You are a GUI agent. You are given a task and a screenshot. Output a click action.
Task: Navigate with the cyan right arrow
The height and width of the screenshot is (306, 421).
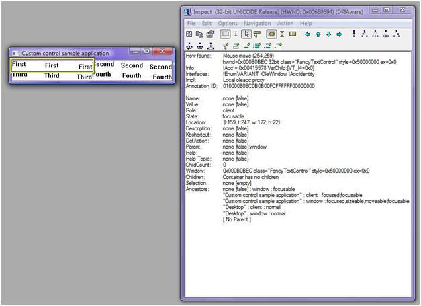pyautogui.click(x=339, y=34)
